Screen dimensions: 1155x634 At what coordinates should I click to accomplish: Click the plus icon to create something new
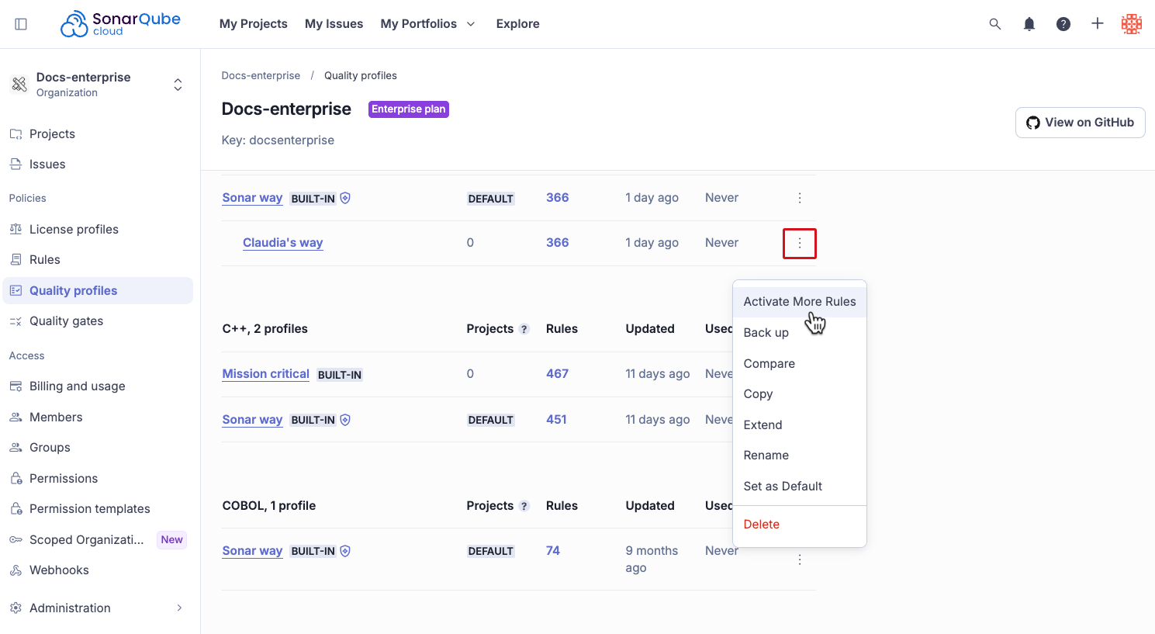click(1098, 24)
